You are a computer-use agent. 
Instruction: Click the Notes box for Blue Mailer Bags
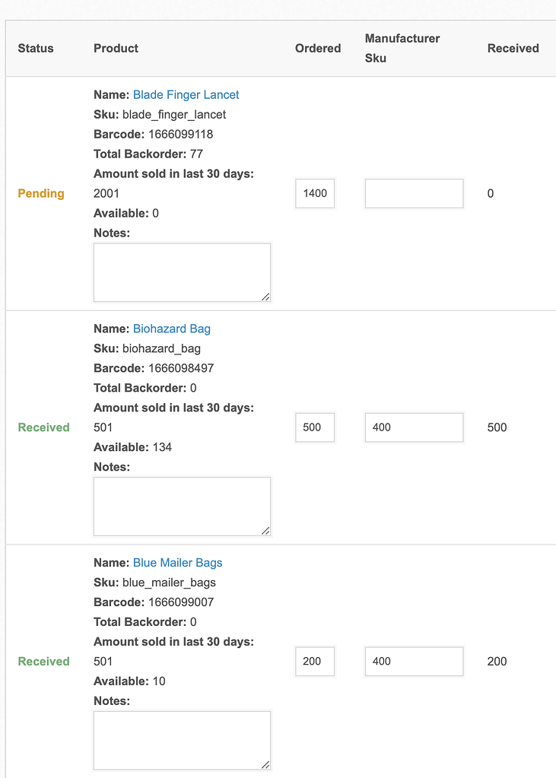click(182, 739)
